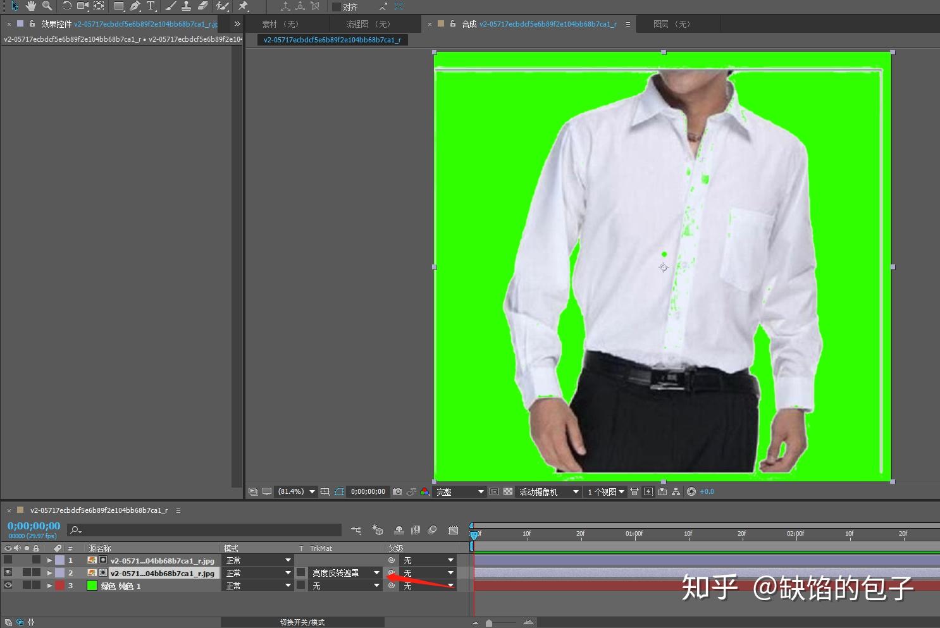Click the red label swatch on layer 3

pos(59,586)
